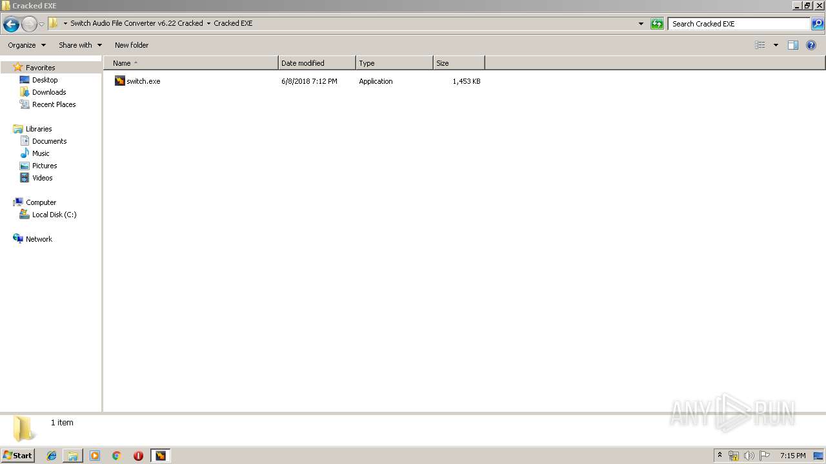Select Favorites in the navigation pane

pos(40,68)
